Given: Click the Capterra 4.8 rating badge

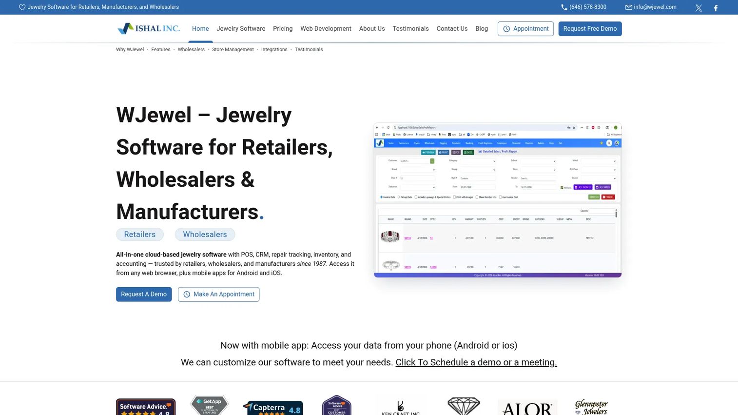Looking at the screenshot, I should [x=273, y=408].
